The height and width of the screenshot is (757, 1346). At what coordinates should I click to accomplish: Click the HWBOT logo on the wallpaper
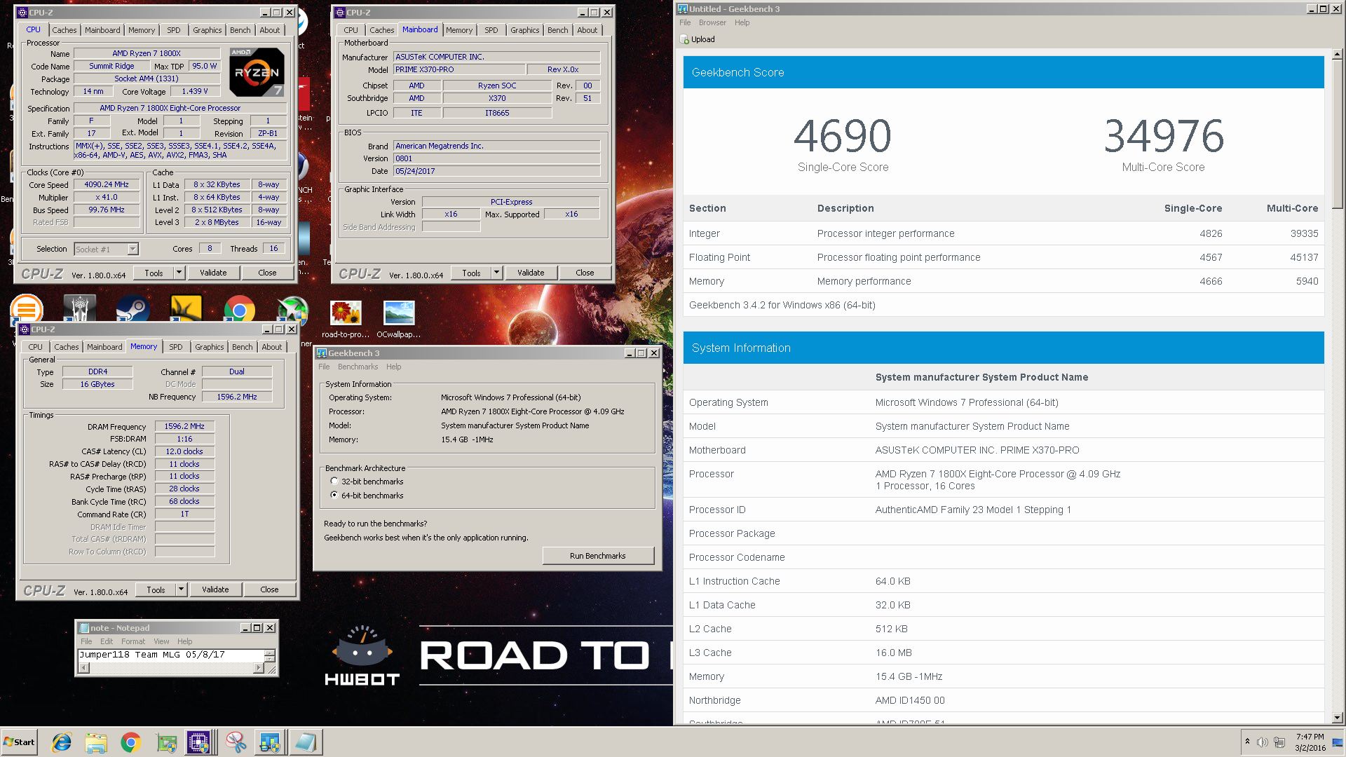click(x=362, y=655)
